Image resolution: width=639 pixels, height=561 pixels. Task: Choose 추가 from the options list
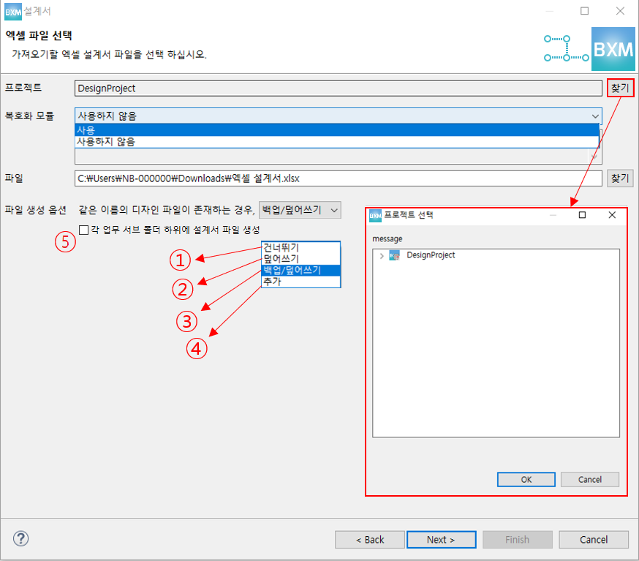[x=300, y=281]
